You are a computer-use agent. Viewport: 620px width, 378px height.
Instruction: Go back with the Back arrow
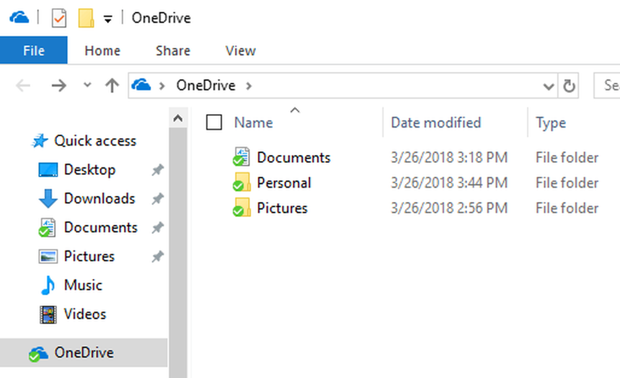[23, 86]
